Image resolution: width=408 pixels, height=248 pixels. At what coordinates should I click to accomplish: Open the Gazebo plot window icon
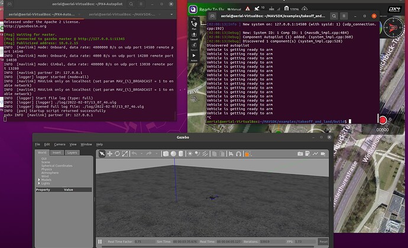click(x=315, y=154)
